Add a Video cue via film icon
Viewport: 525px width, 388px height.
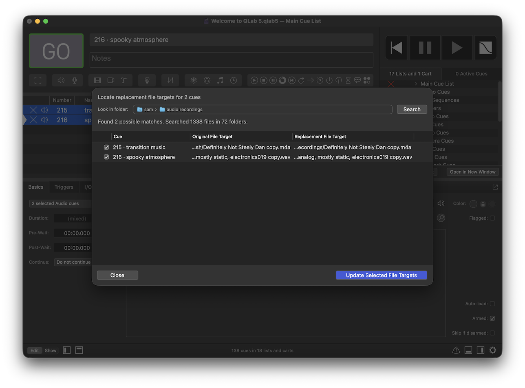coord(97,80)
